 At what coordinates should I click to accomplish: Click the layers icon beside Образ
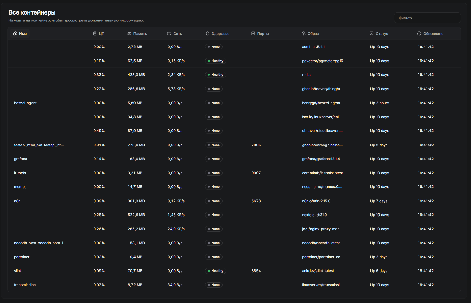304,34
